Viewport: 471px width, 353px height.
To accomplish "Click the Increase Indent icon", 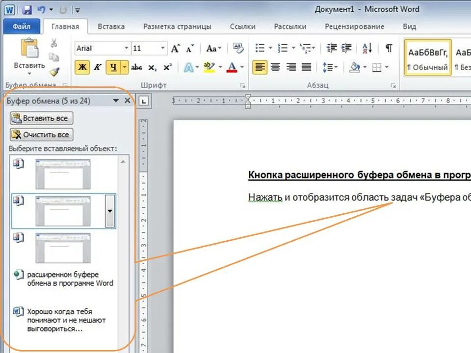I will (x=347, y=48).
